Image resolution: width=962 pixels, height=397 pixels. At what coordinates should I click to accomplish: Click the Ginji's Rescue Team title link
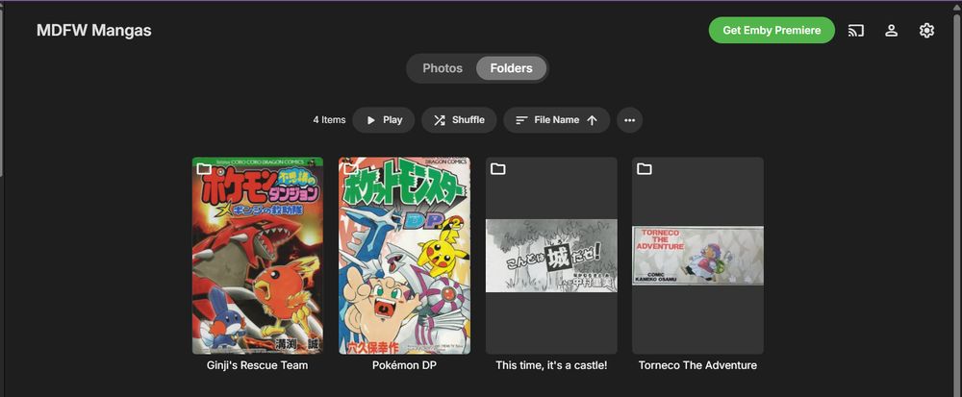258,365
